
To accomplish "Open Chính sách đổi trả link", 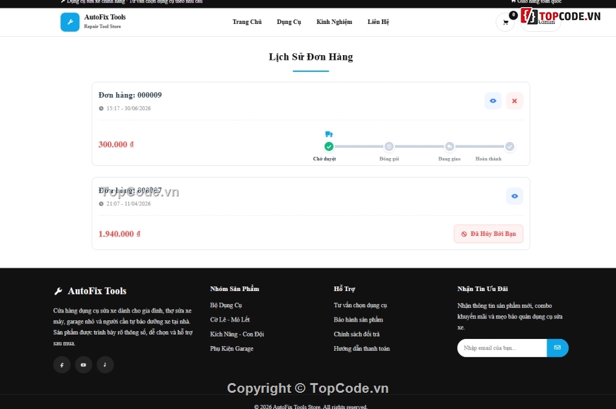I will tap(357, 334).
